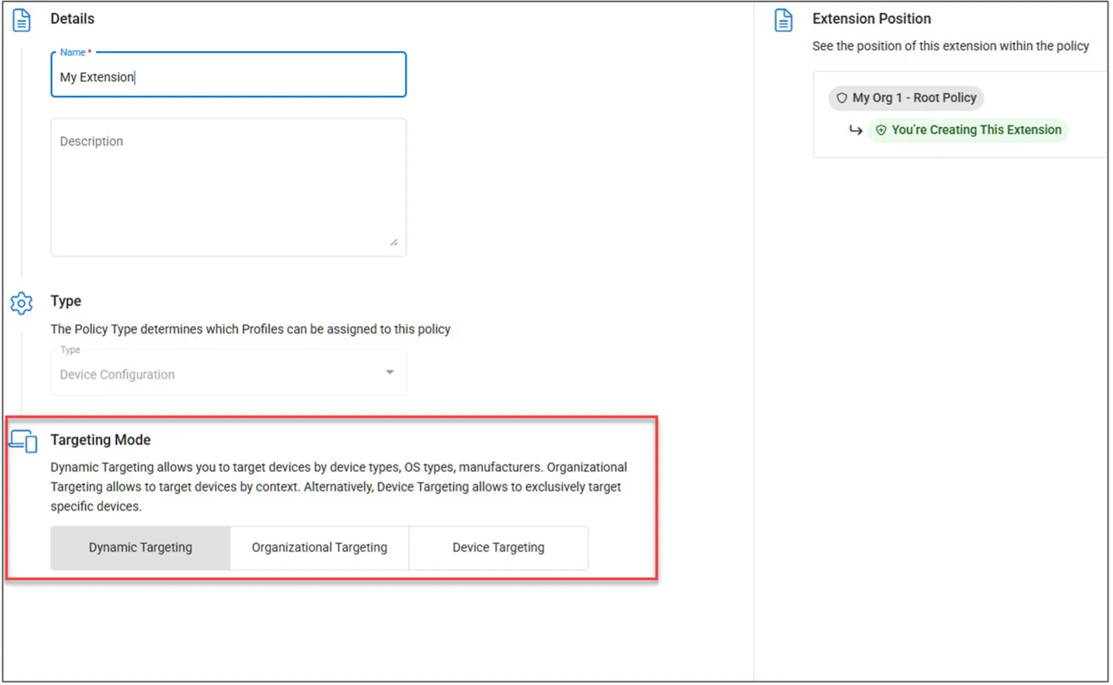Switch to Organizational Targeting mode
This screenshot has width=1113, height=685.
click(319, 547)
